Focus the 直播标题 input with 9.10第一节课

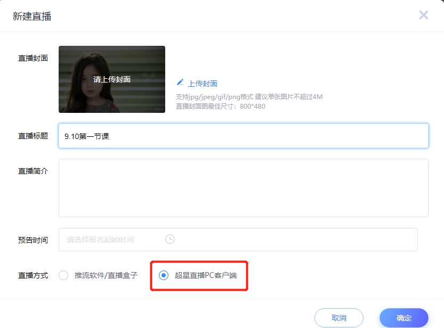[x=243, y=136]
